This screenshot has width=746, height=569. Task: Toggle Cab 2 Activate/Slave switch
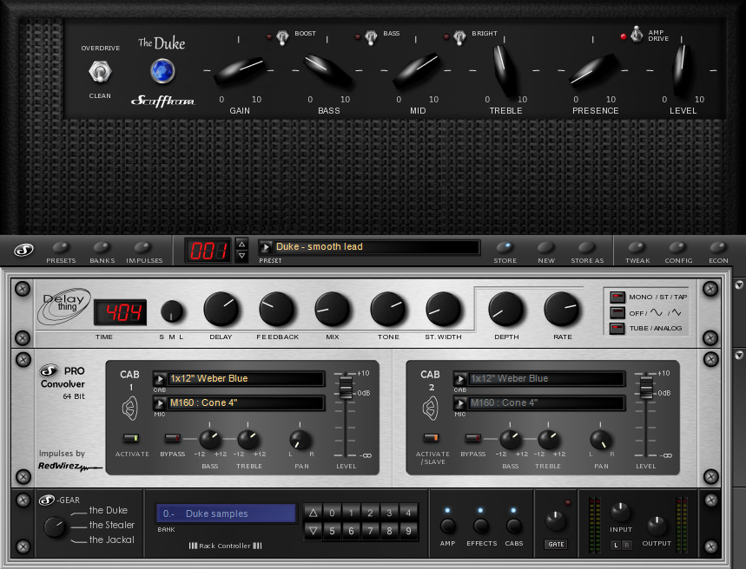[431, 437]
